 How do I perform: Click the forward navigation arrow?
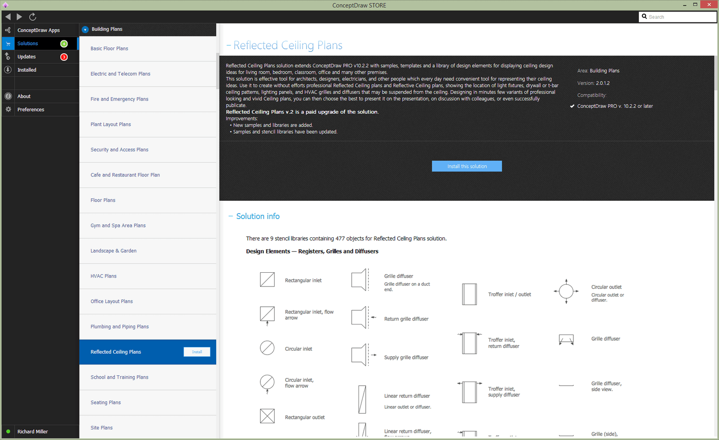tap(19, 17)
